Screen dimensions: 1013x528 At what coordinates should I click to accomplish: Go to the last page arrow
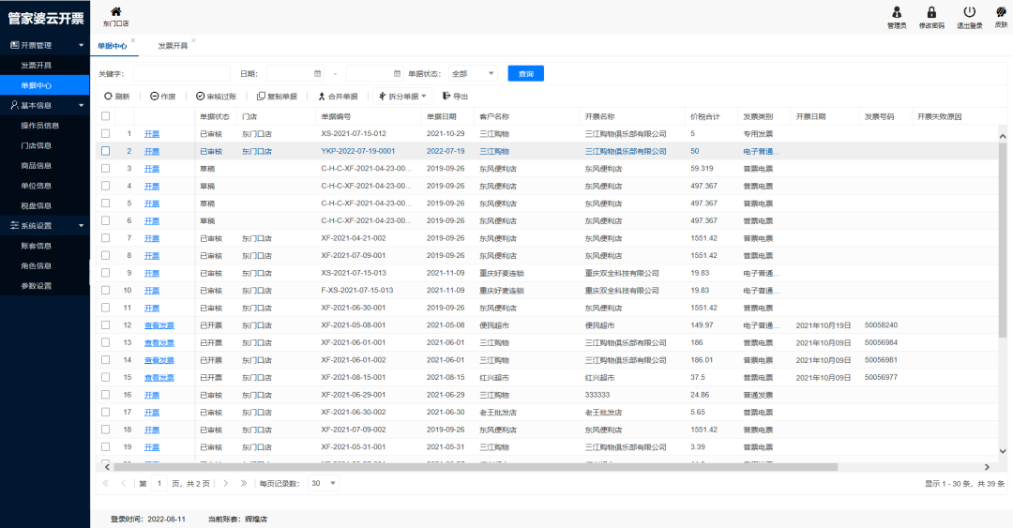[244, 483]
